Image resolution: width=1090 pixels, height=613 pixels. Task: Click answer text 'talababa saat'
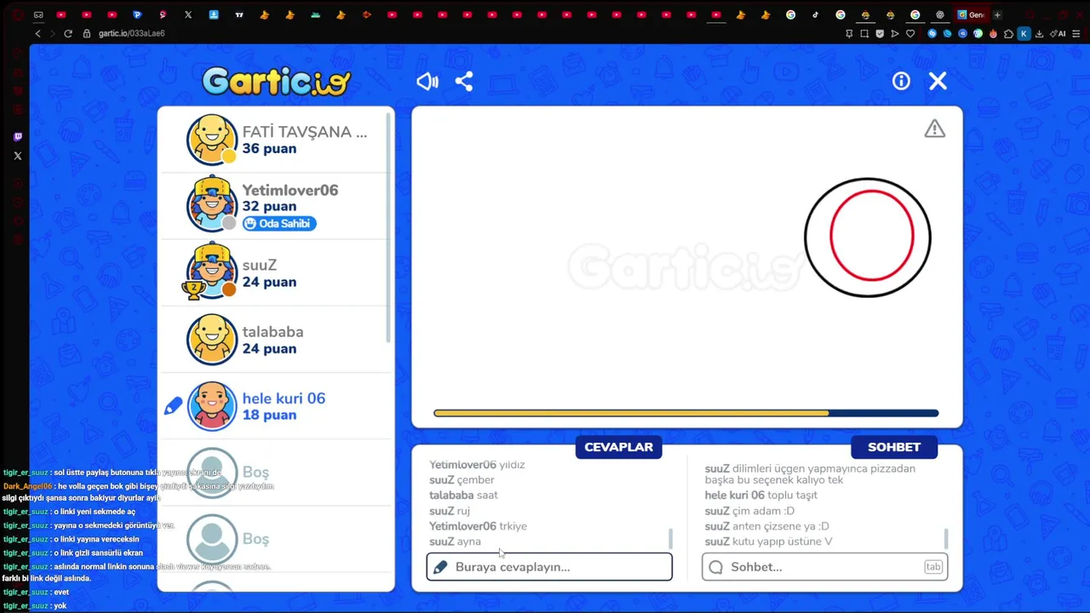pos(463,495)
